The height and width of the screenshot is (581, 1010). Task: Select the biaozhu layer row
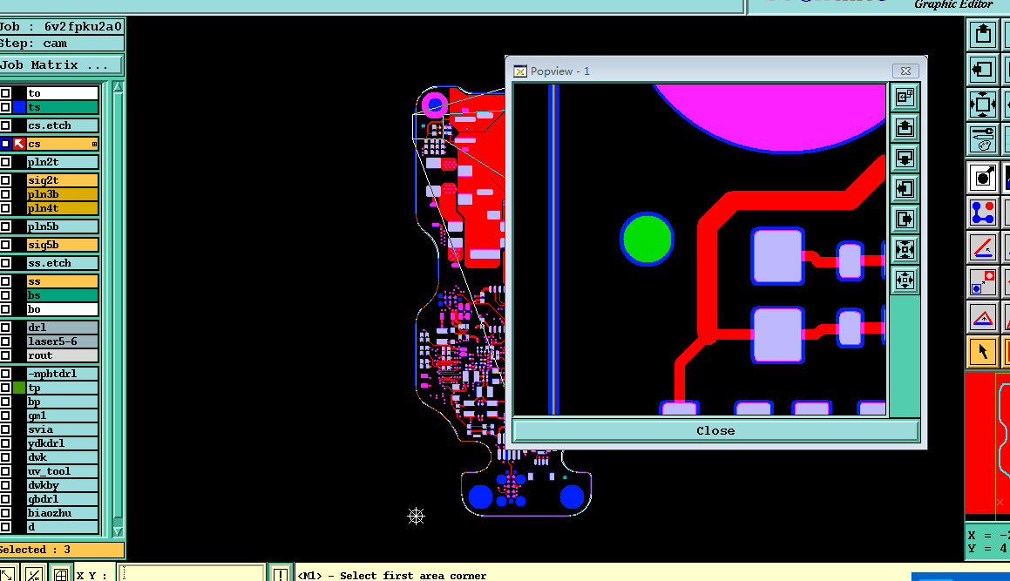click(x=62, y=513)
